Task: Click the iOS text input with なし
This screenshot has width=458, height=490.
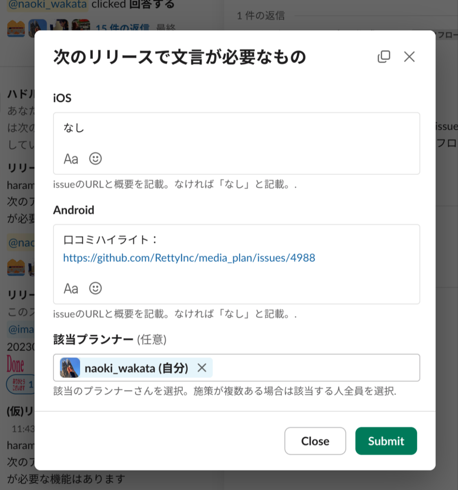Action: coord(236,143)
